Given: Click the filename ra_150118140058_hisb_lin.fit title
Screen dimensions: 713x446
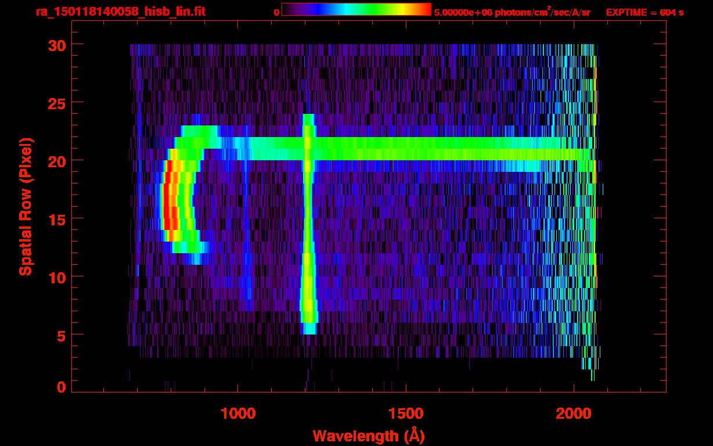Looking at the screenshot, I should pyautogui.click(x=120, y=12).
